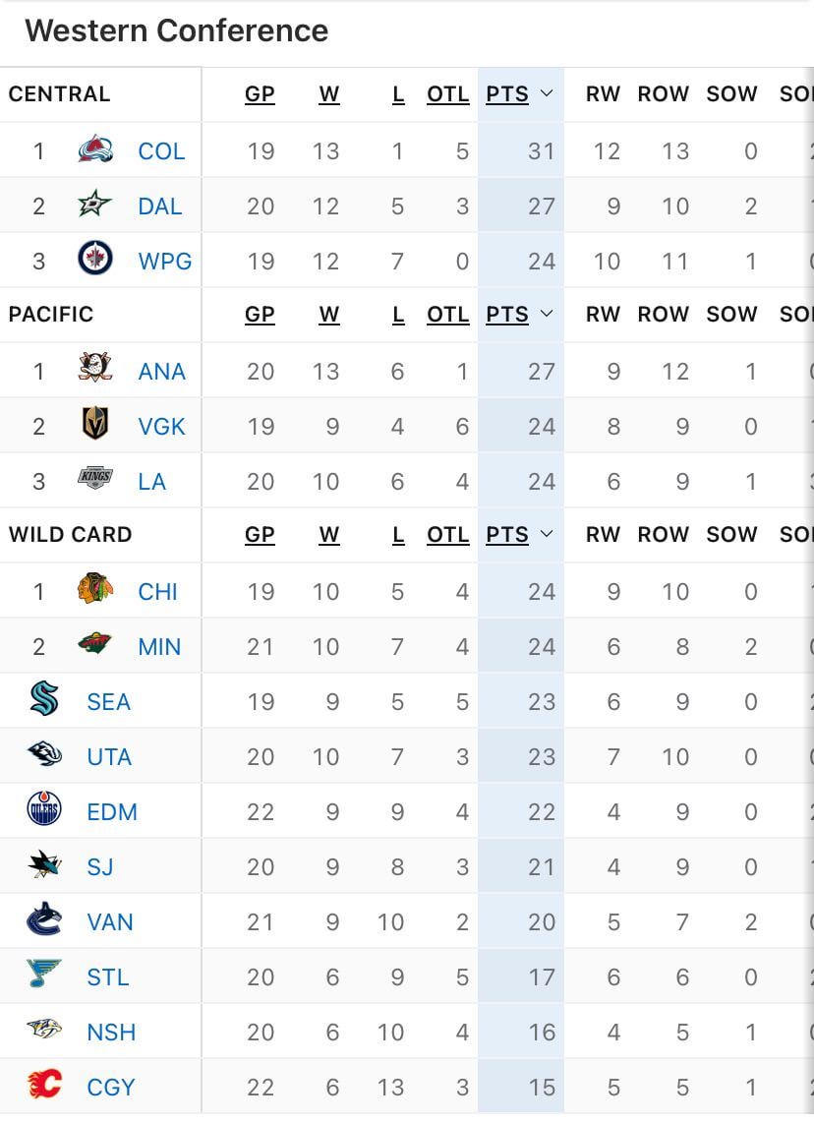Click the Dallas Stars logo icon

coord(95,206)
